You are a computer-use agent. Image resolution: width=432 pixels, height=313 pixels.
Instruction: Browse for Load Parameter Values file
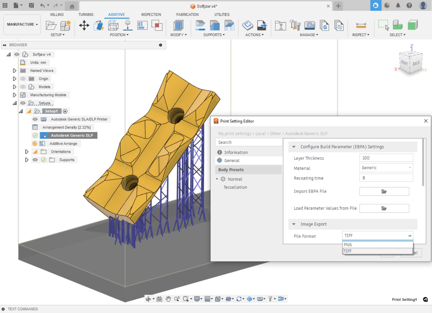[x=384, y=208]
